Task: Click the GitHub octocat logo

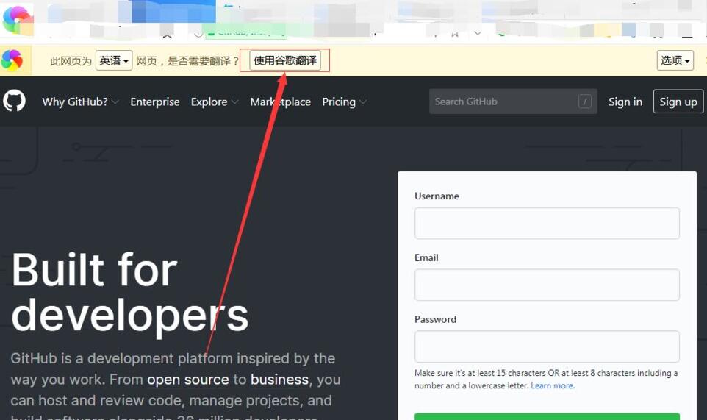Action: pyautogui.click(x=15, y=101)
